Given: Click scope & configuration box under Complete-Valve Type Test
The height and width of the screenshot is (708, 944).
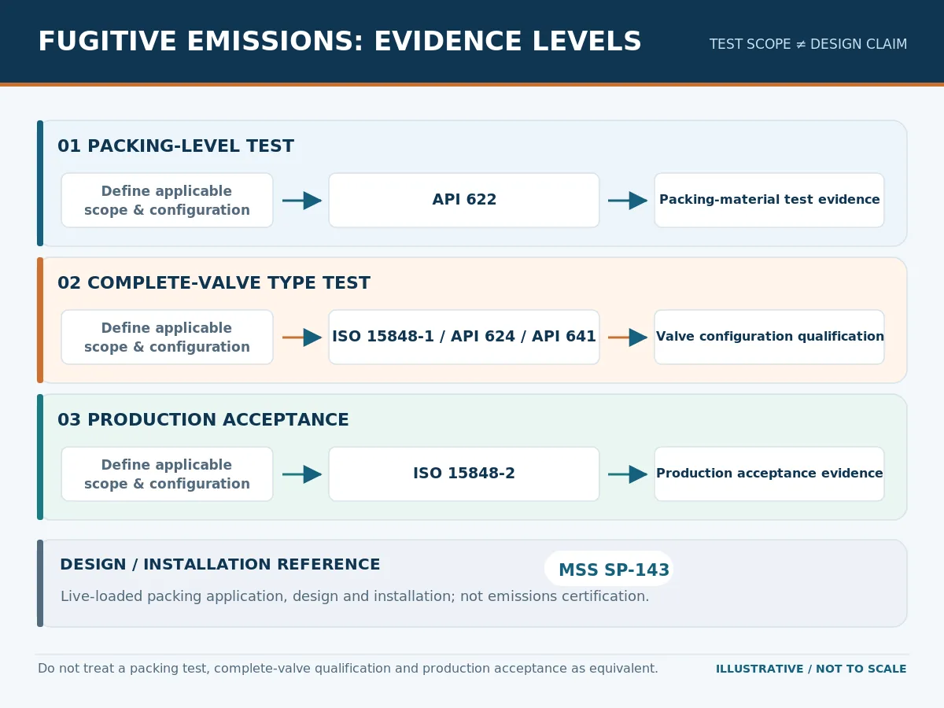Looking at the screenshot, I should click(167, 337).
